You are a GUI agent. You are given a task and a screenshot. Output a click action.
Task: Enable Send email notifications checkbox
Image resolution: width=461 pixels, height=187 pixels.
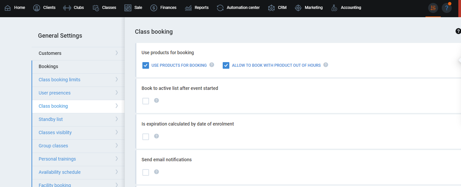tap(146, 172)
